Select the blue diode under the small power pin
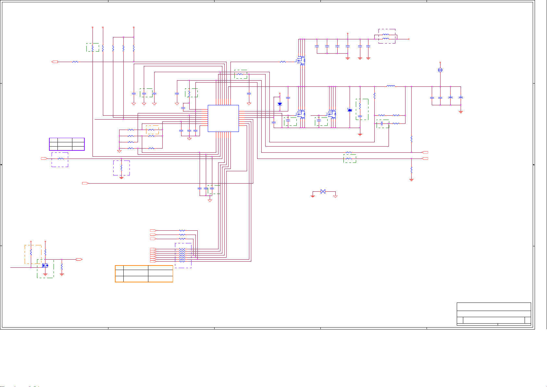The width and height of the screenshot is (547, 387). point(280,104)
